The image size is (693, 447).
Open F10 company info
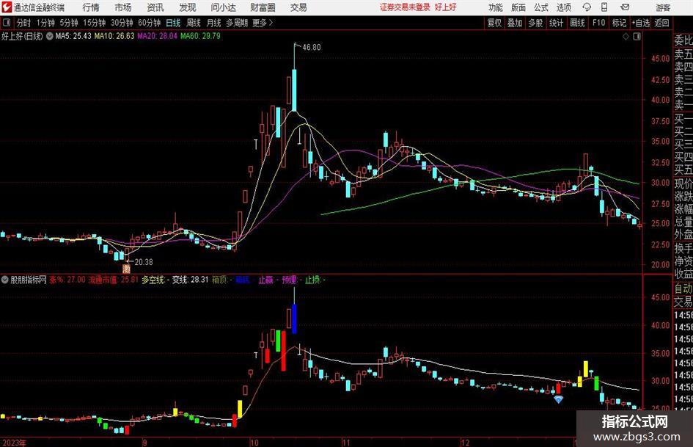pos(598,23)
